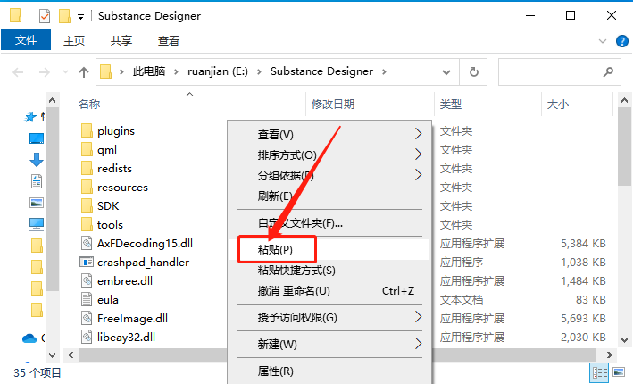This screenshot has height=384, width=633.
Task: Click the blue Desktop icon in navigation pane
Action: 37,138
